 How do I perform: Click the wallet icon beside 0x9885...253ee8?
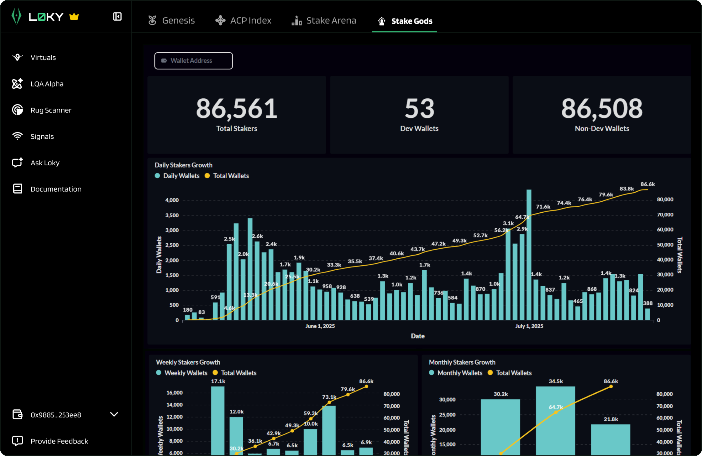pos(18,414)
